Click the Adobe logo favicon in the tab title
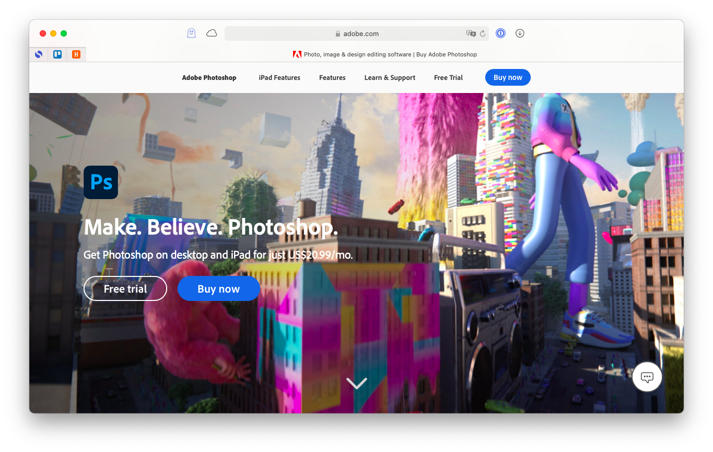This screenshot has width=713, height=452. (297, 54)
